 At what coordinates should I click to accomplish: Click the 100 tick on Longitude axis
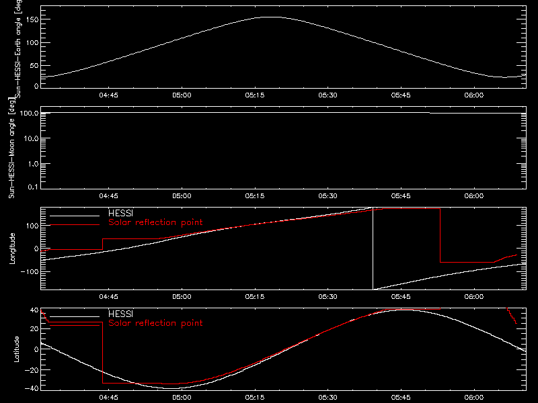pos(32,226)
